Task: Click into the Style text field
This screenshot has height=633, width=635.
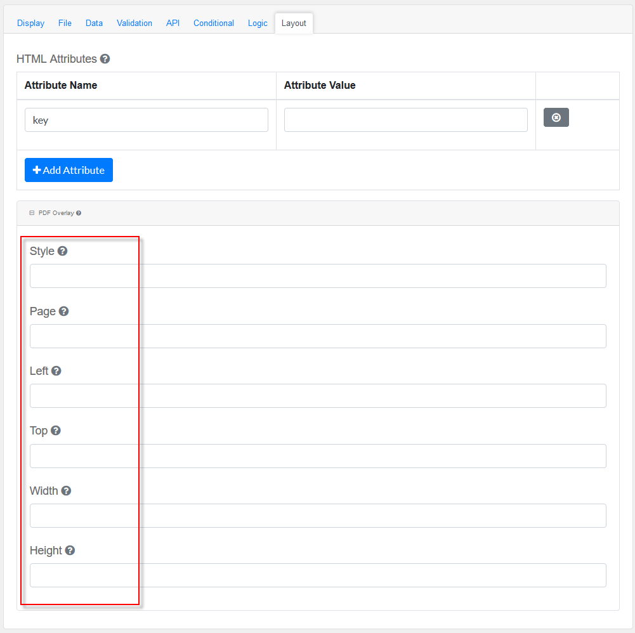Action: tap(318, 276)
